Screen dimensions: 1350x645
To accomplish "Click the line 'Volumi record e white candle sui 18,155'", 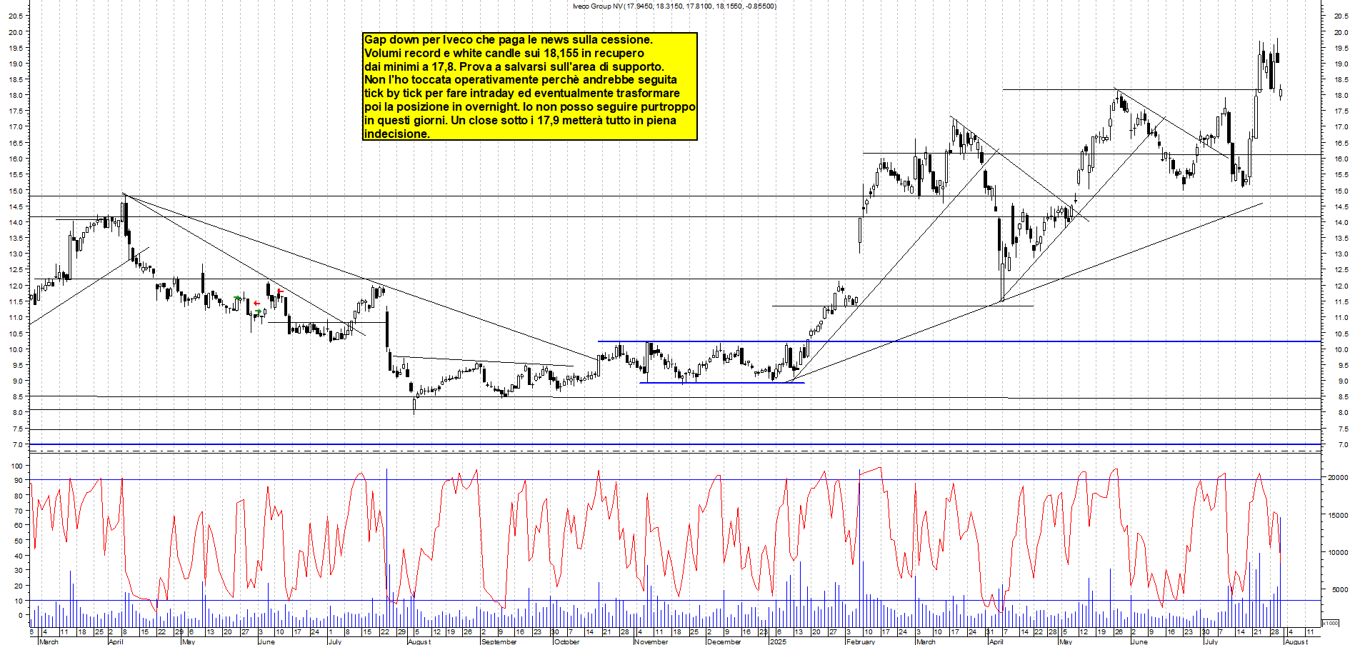I will (x=504, y=54).
